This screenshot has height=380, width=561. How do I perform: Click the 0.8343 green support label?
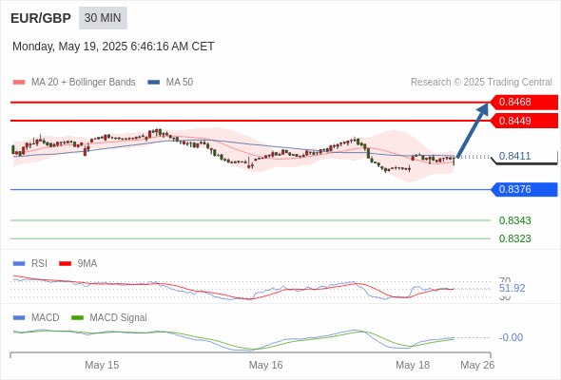click(x=514, y=220)
